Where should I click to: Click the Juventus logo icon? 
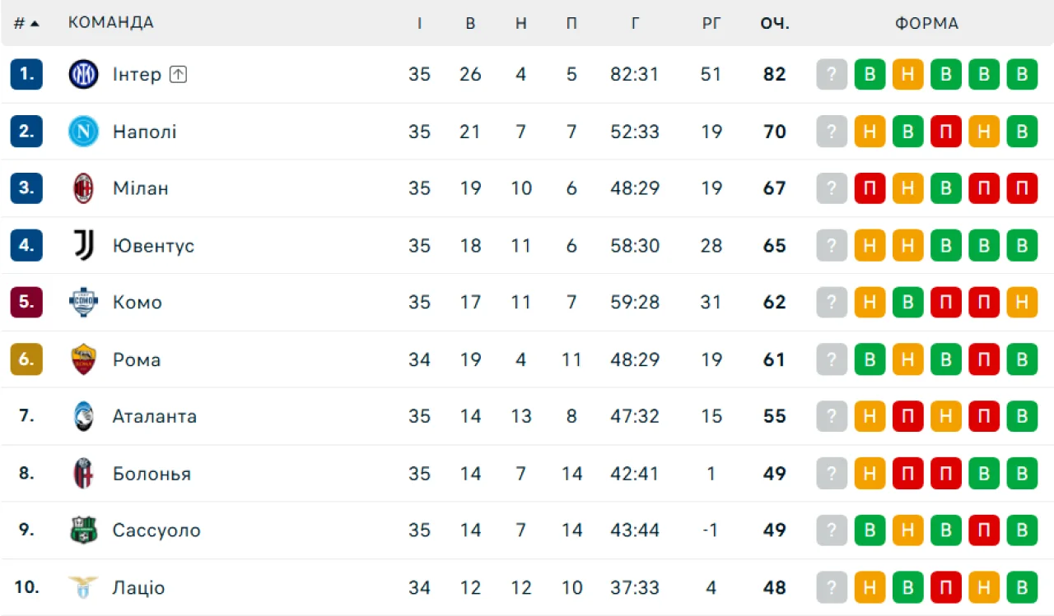pyautogui.click(x=83, y=245)
